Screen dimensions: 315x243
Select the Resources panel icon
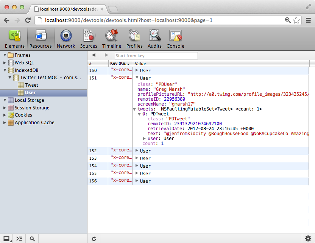coord(40,38)
